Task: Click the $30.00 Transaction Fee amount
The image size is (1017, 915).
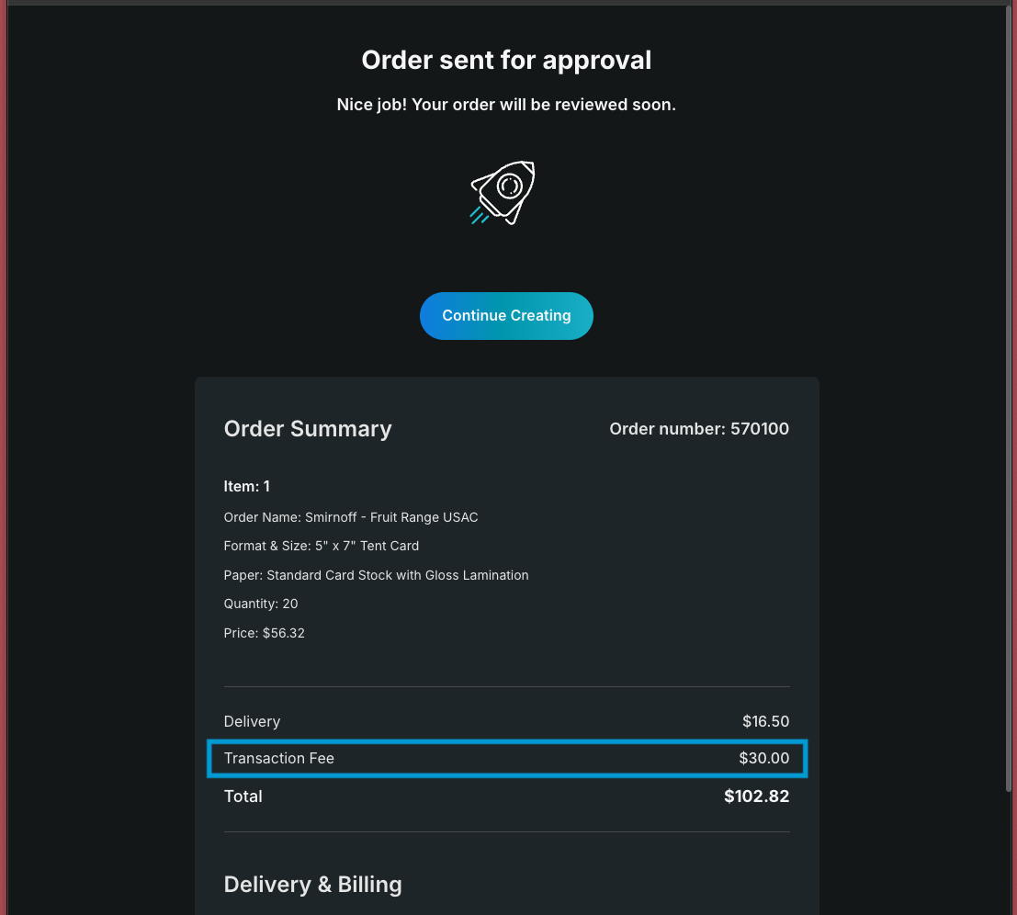Action: click(x=763, y=758)
